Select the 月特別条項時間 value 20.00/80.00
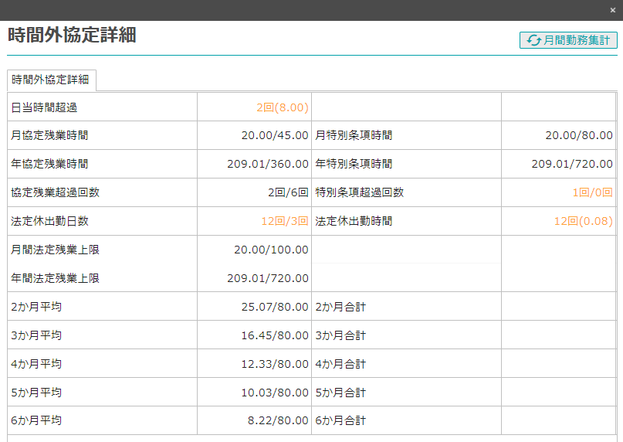The width and height of the screenshot is (623, 442). pyautogui.click(x=579, y=135)
